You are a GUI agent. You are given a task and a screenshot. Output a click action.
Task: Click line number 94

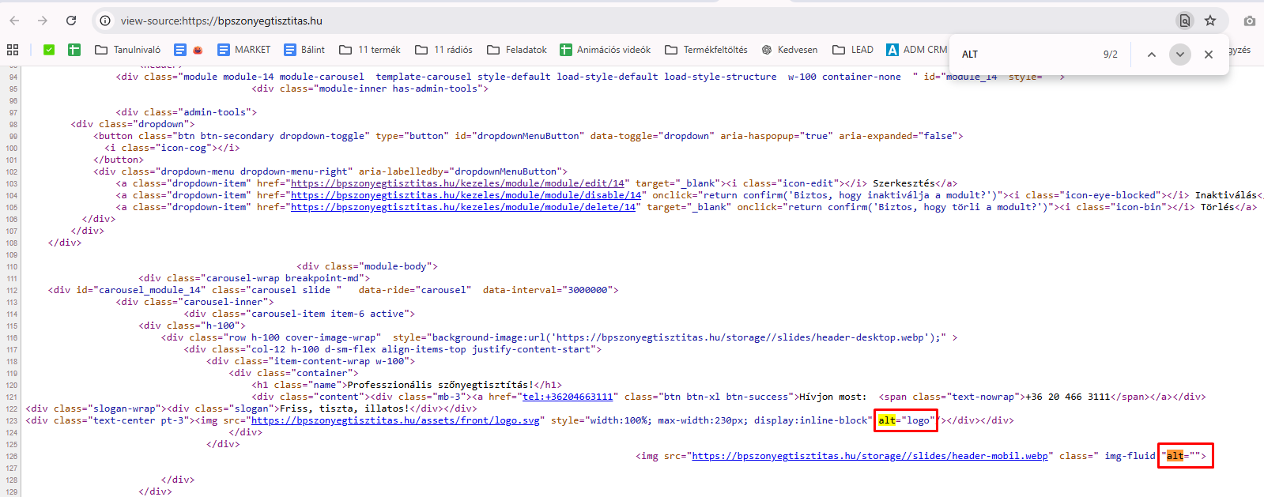13,77
